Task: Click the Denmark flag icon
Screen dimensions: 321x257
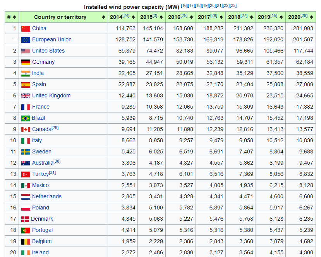Action: coord(25,219)
